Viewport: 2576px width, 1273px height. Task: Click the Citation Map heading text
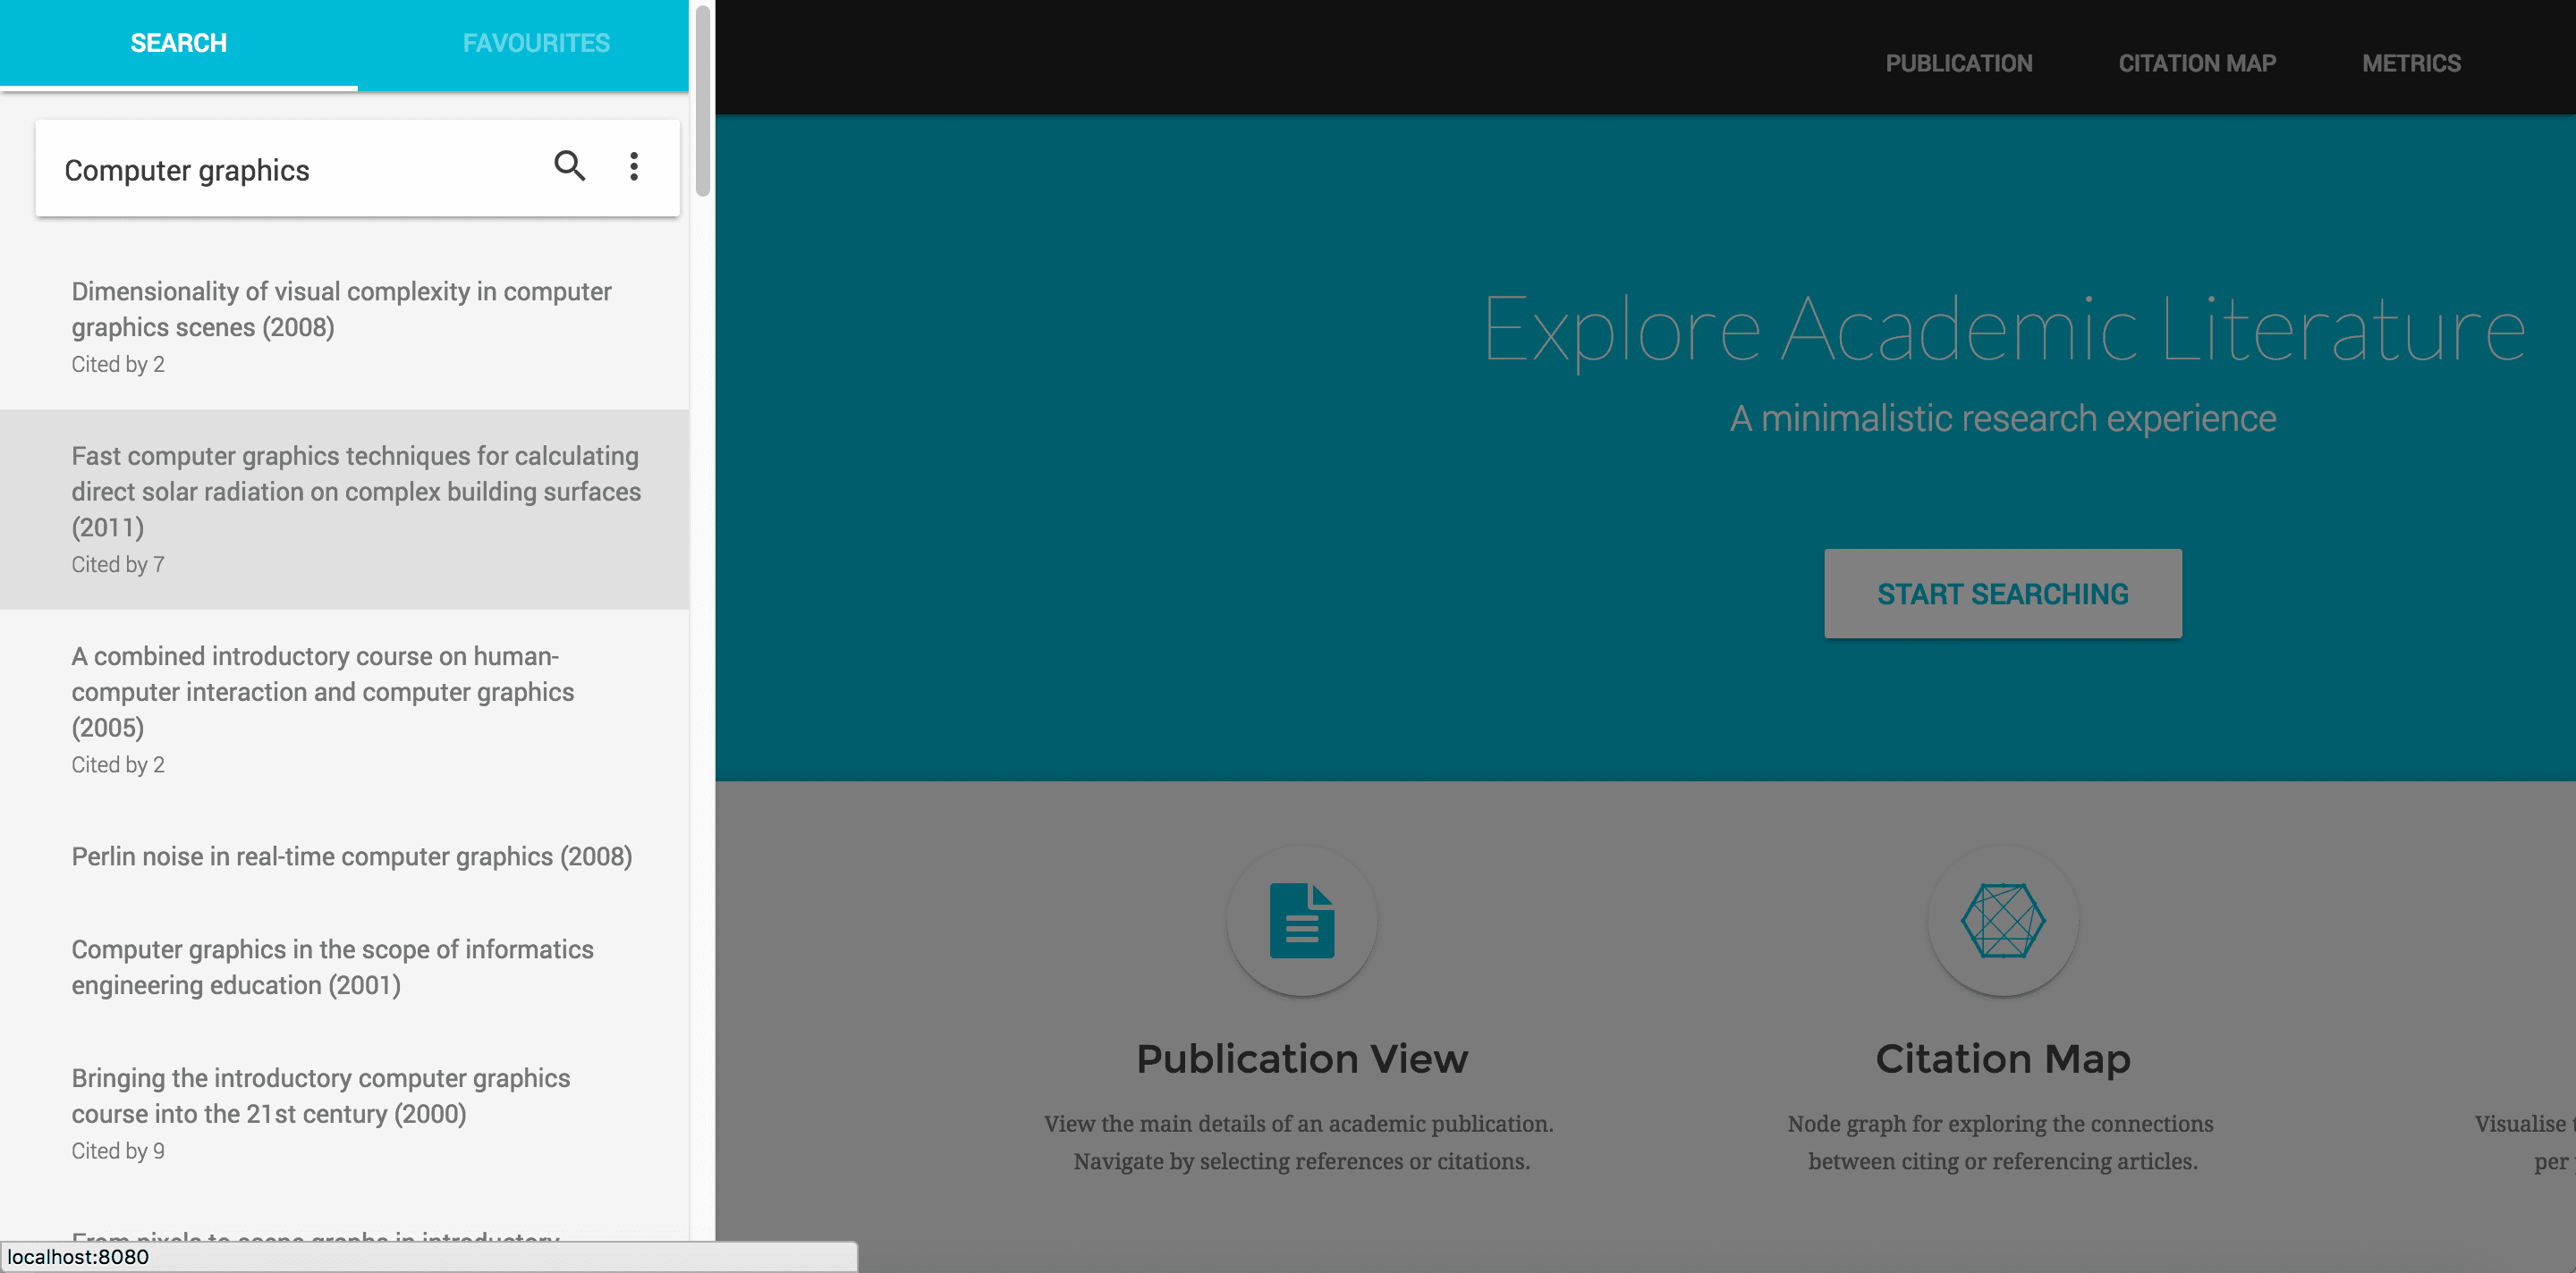click(2003, 1058)
